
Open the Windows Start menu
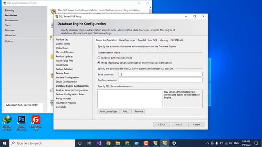click(5, 143)
